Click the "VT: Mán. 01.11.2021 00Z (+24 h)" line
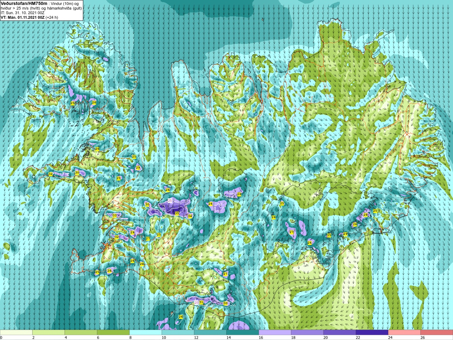Image resolution: width=453 pixels, height=340 pixels. coord(29,17)
